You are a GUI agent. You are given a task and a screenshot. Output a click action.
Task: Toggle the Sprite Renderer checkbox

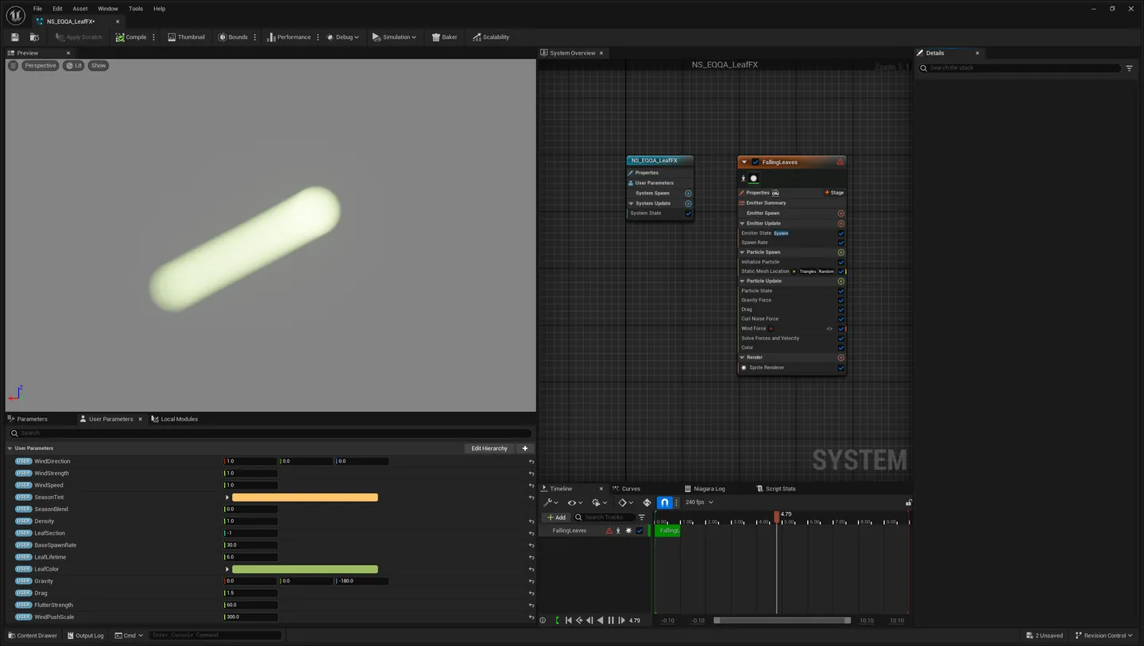click(x=841, y=367)
